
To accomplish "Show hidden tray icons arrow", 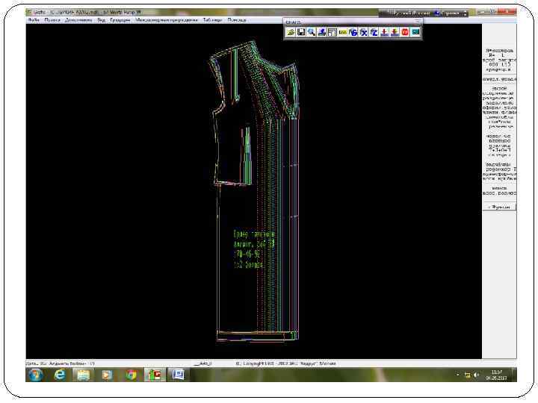I will (x=458, y=375).
